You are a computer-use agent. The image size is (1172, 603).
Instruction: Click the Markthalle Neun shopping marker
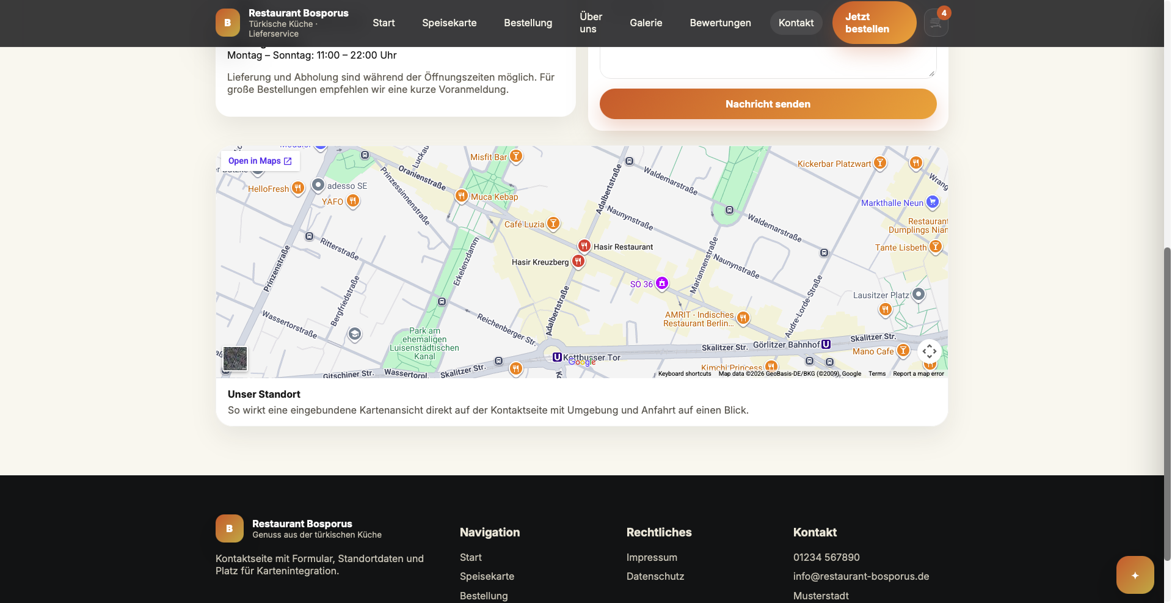point(932,202)
